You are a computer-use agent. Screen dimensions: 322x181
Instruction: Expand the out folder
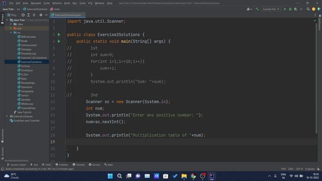(11, 28)
